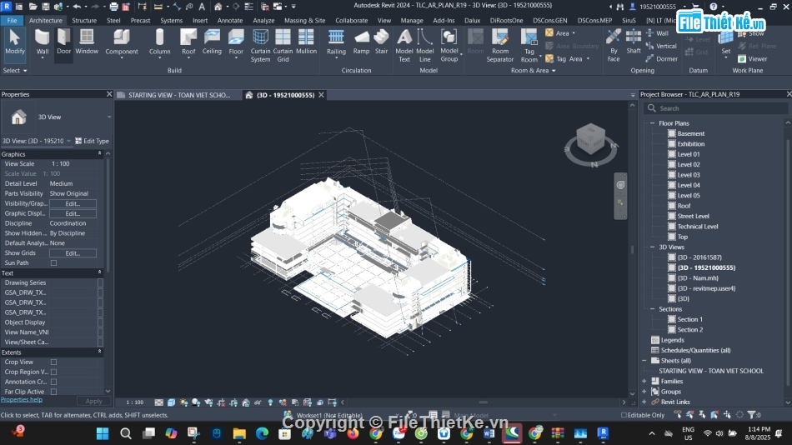The image size is (792, 445).
Task: Activate the Mullion tool
Action: [306, 42]
